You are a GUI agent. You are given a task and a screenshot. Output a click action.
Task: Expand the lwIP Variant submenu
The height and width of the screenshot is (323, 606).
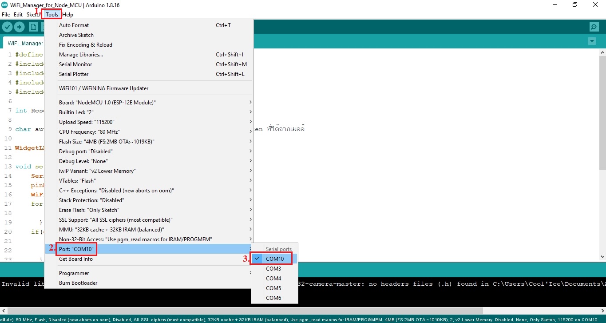click(x=149, y=171)
